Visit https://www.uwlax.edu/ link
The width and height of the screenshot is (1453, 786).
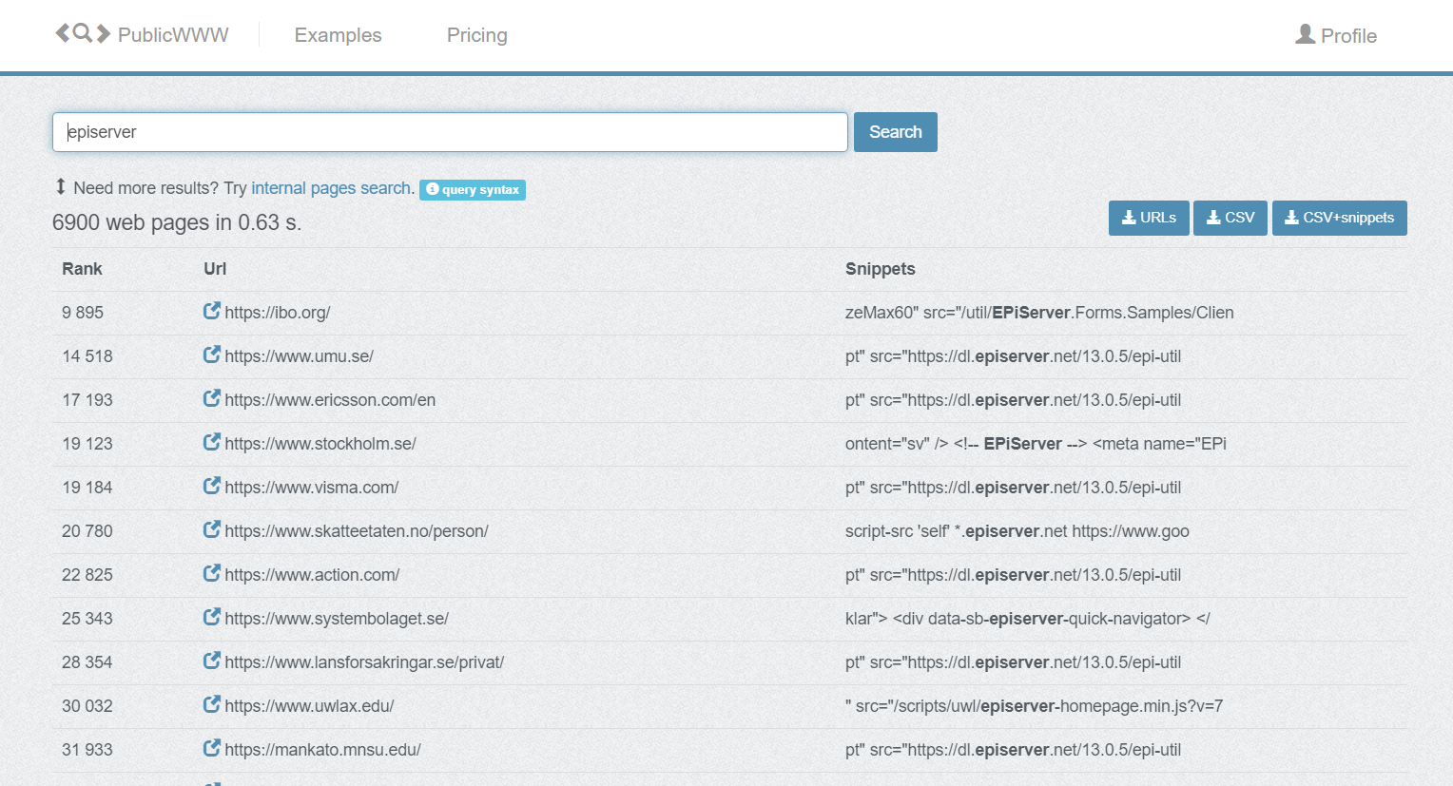point(309,706)
